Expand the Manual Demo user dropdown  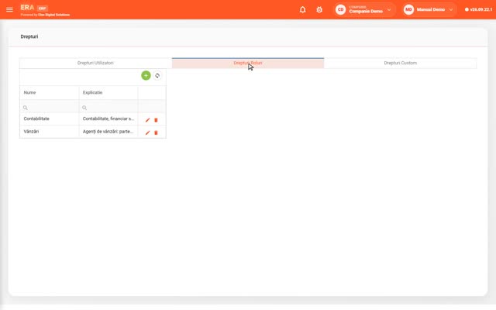(451, 10)
